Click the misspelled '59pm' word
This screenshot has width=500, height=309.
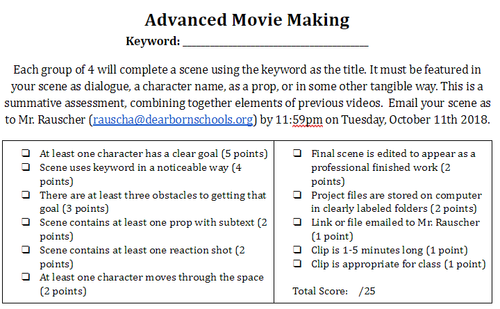(x=308, y=120)
